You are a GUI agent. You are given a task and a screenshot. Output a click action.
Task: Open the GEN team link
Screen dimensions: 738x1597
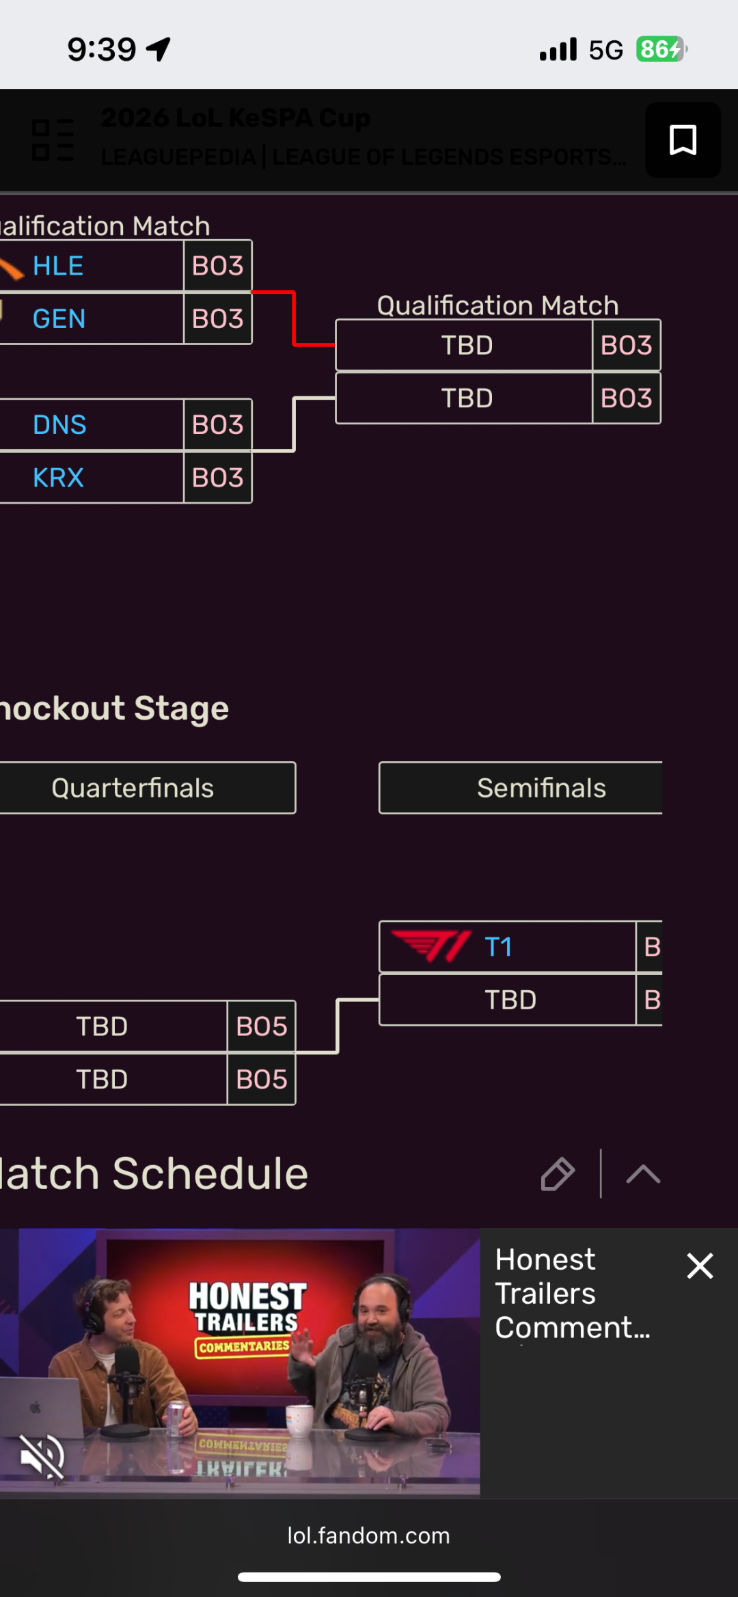[59, 318]
